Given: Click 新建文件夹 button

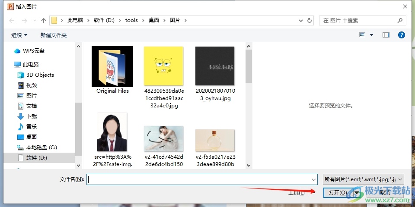Looking at the screenshot, I should coord(54,35).
